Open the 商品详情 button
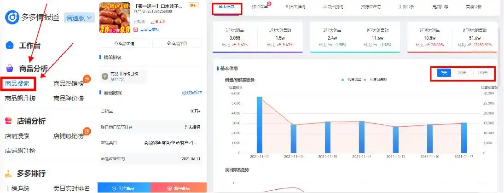Viewport: 504px width, 193px height. (125, 43)
